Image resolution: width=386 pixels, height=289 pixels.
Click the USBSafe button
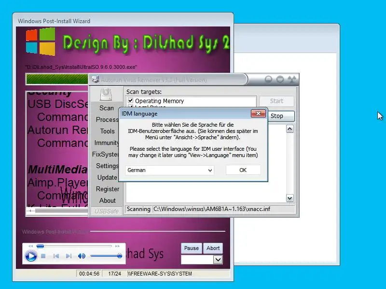pos(107,211)
